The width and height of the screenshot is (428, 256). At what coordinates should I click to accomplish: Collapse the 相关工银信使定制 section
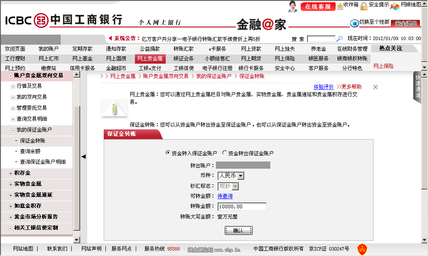pos(11,228)
